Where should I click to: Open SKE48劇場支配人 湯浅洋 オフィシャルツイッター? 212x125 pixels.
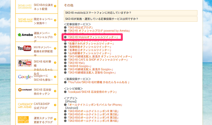(x=100, y=56)
